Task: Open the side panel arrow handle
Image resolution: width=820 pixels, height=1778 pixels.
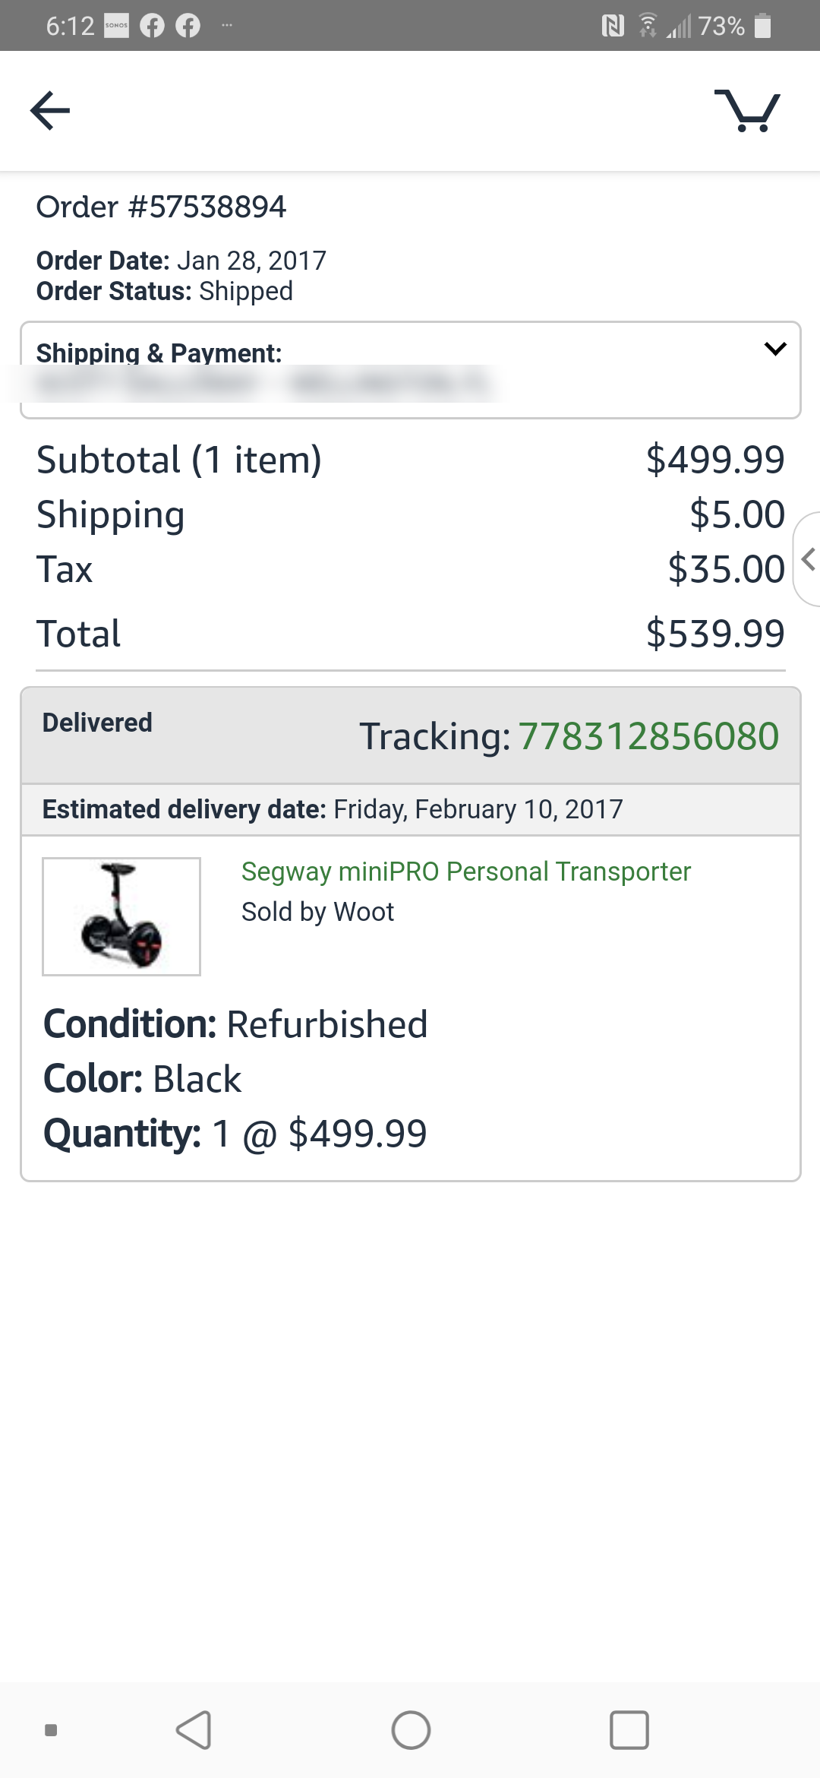Action: (x=807, y=559)
